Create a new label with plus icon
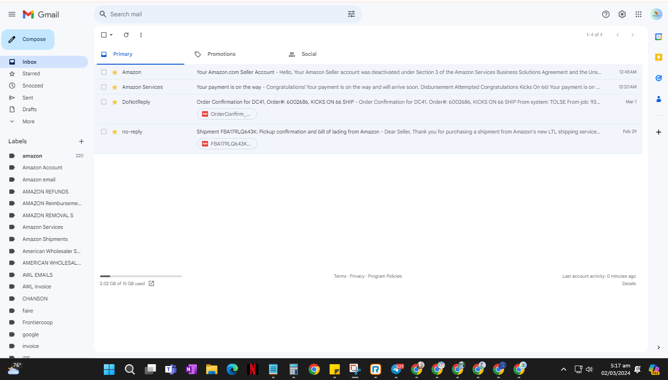This screenshot has width=668, height=380. point(81,141)
